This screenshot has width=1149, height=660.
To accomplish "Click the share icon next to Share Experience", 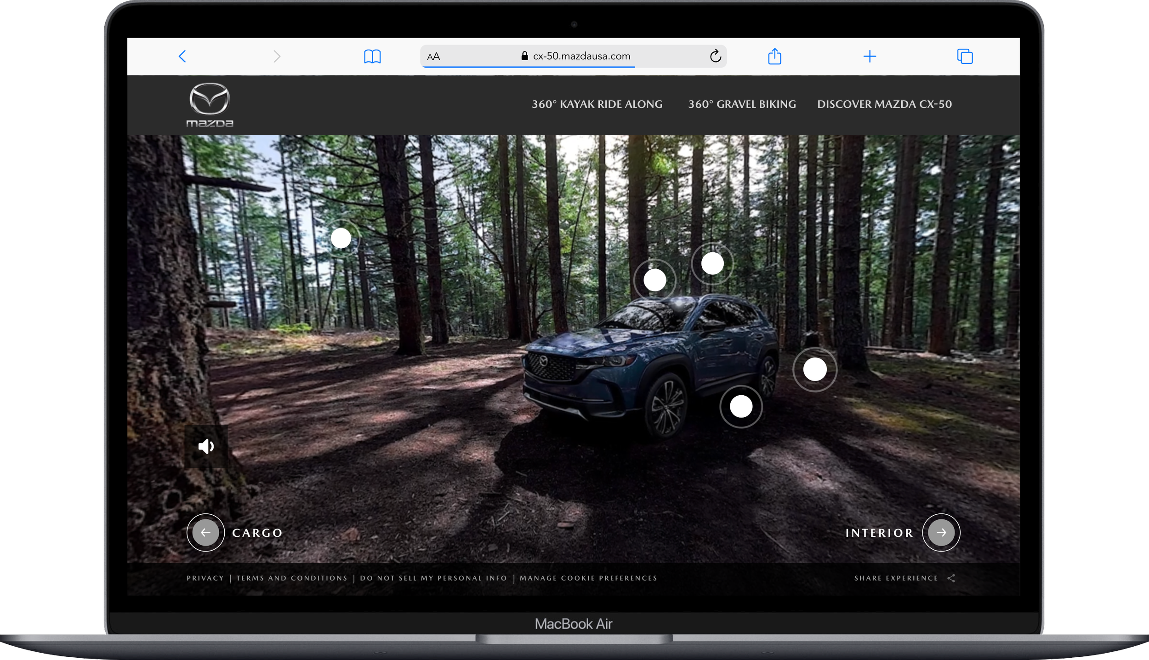I will [x=951, y=578].
